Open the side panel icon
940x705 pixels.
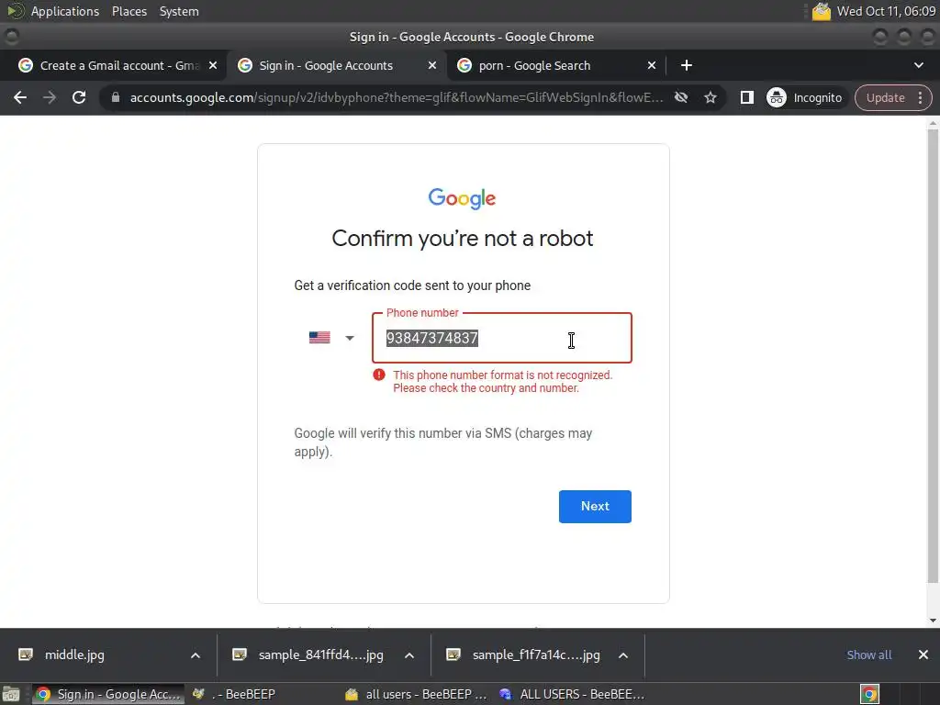point(747,97)
